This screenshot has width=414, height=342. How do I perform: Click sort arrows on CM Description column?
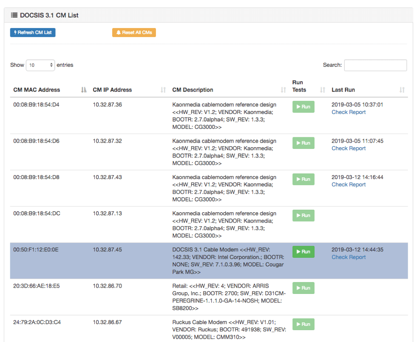click(x=283, y=90)
